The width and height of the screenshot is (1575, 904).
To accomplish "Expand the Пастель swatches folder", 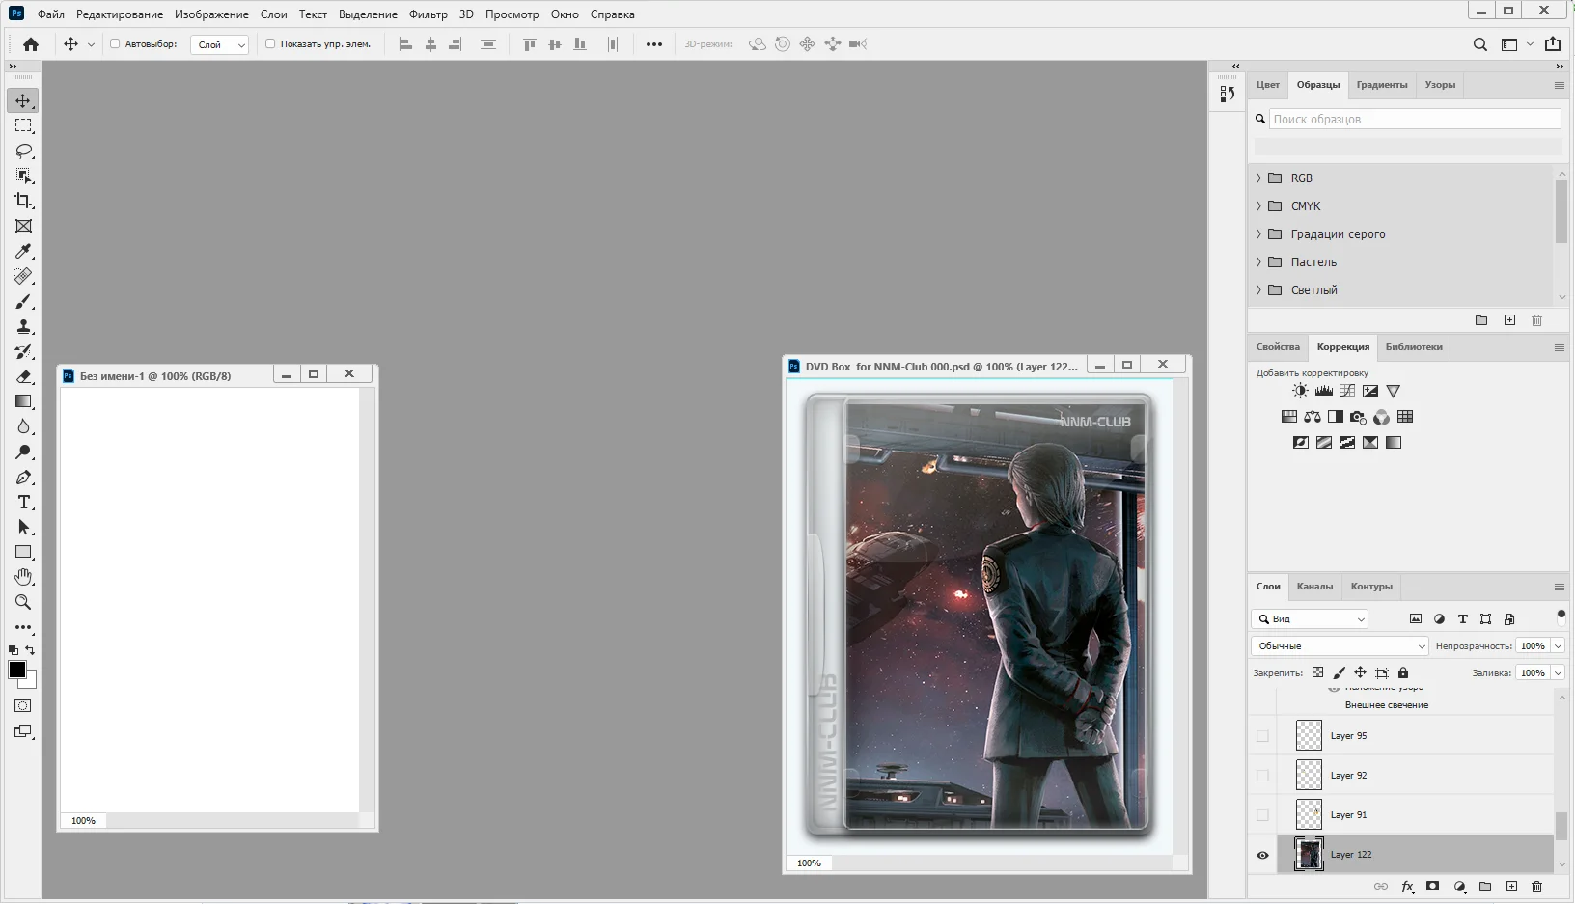I will pyautogui.click(x=1258, y=262).
